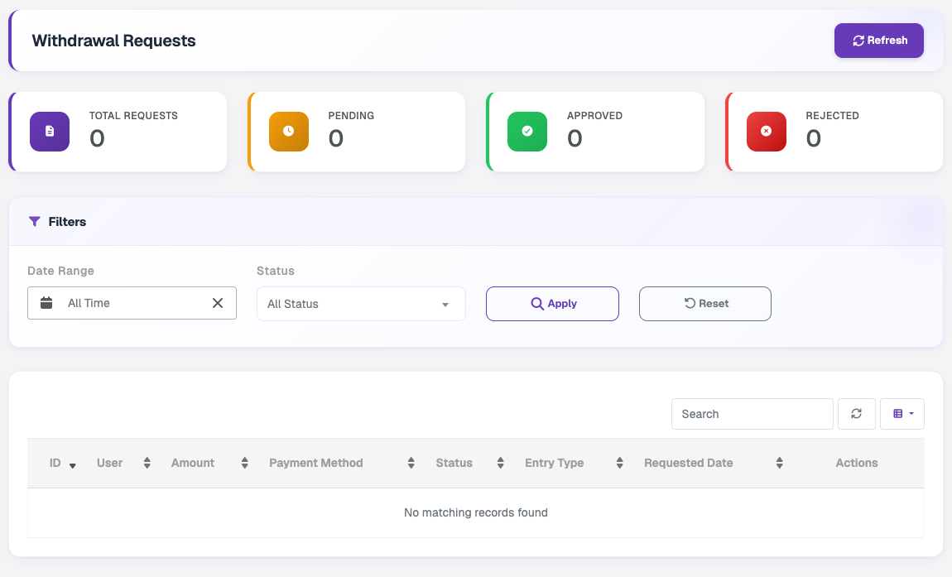Click the Actions column header
Screen dimensions: 952x577
point(857,463)
